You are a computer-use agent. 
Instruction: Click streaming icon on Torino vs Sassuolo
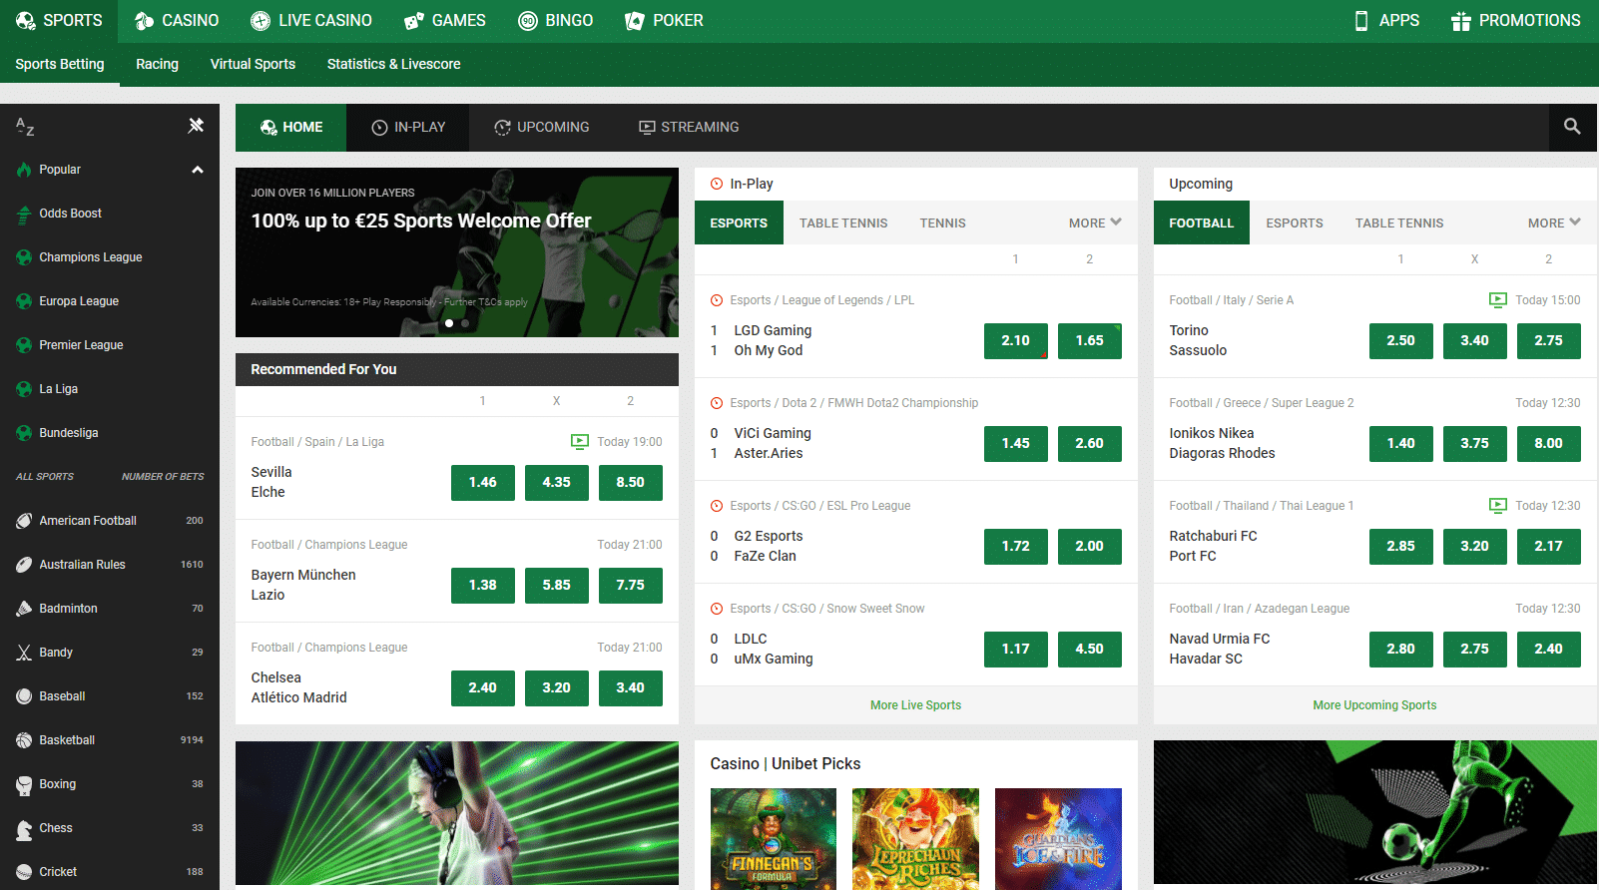pyautogui.click(x=1497, y=299)
